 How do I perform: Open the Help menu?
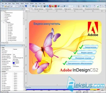(x=44, y=3)
